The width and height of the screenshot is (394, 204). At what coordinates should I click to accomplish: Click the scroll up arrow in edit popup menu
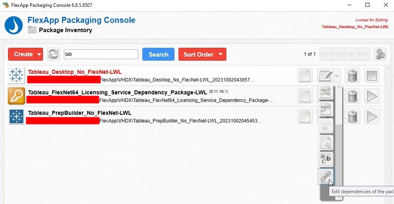click(x=339, y=87)
